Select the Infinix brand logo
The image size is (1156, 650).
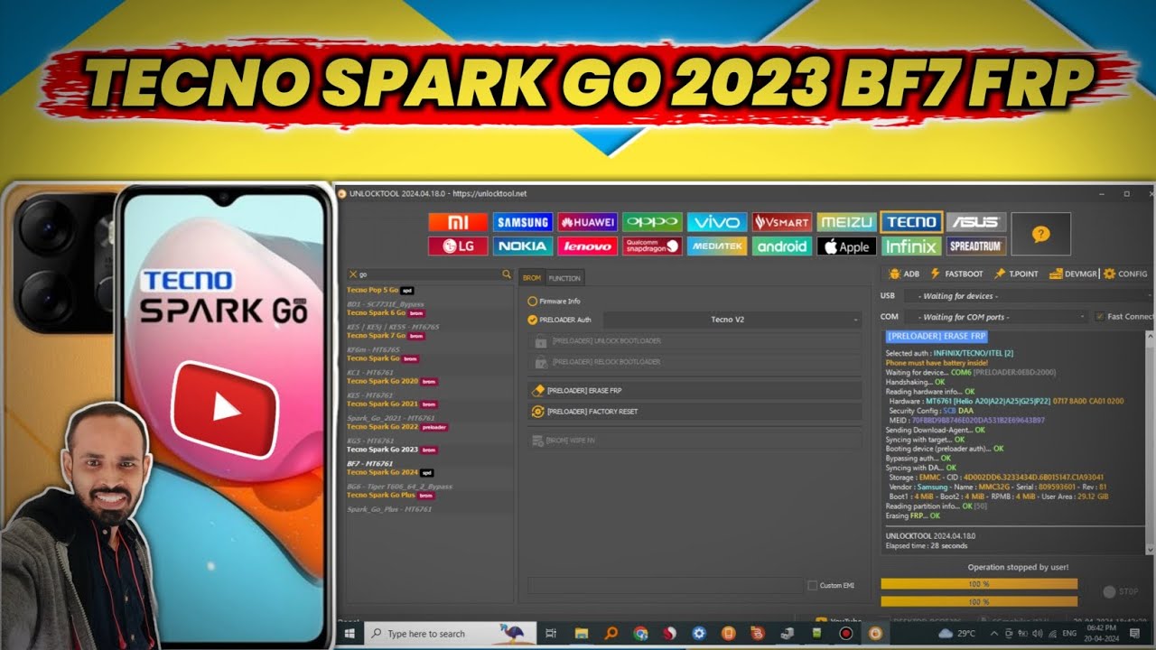911,246
